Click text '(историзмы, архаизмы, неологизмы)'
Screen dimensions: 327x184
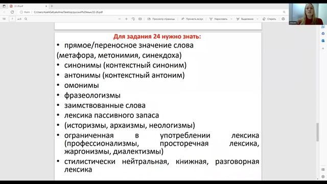tap(130, 125)
